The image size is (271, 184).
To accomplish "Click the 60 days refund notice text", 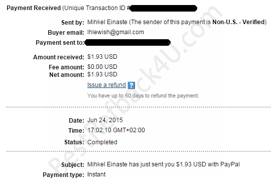I will (x=143, y=96).
